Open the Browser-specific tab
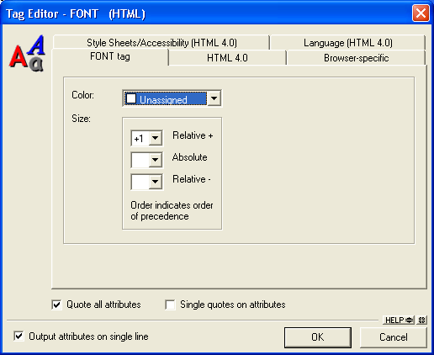 pyautogui.click(x=356, y=58)
